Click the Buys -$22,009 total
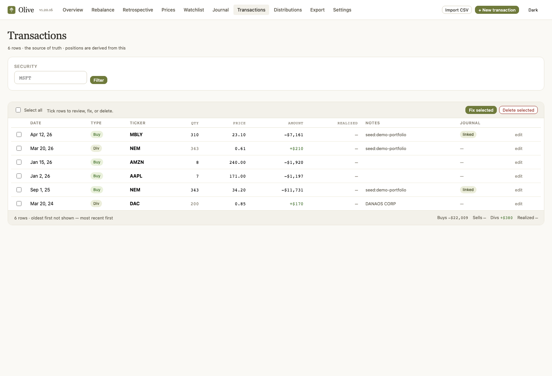Screen dimensions: 552x376 point(453,218)
